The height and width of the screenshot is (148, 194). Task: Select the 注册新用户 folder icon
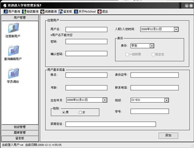tap(13, 28)
